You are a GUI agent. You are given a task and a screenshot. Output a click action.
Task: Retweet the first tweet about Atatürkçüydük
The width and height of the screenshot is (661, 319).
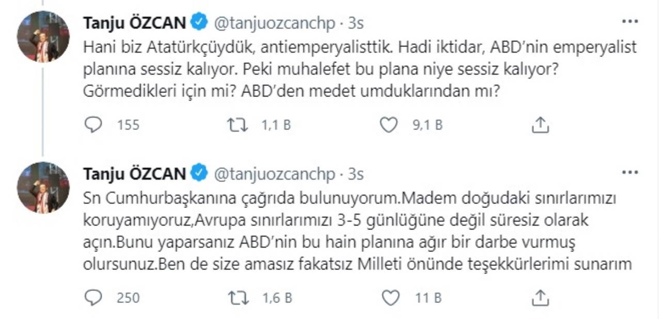pos(238,125)
